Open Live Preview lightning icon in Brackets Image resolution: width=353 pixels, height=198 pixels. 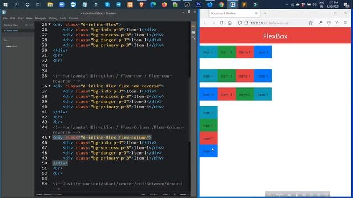194,26
